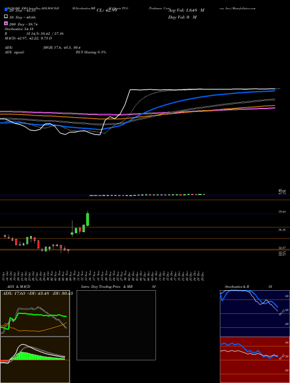The height and width of the screenshot is (383, 290).
Task: Open the red RSI chart panel
Action: click(x=255, y=360)
